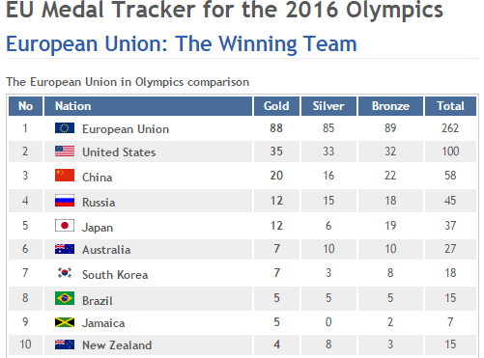Click the United States flag icon
484x358 pixels.
65,151
